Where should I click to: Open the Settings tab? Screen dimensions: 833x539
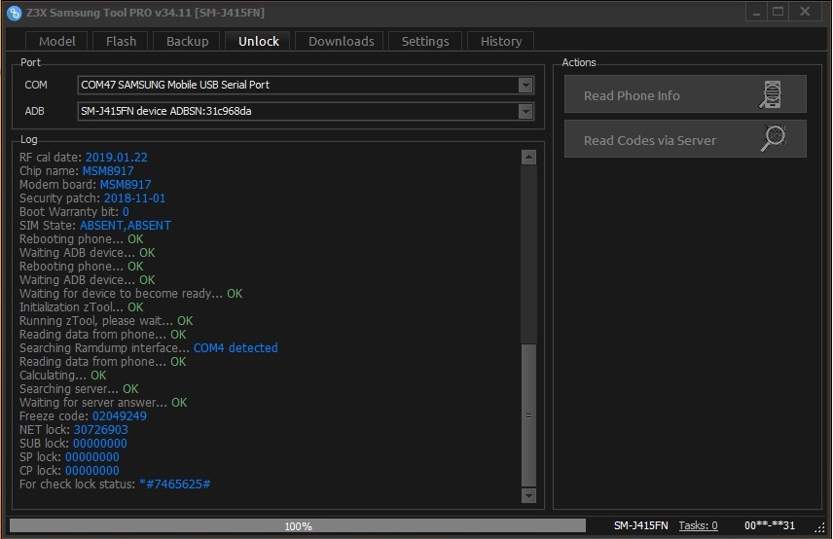point(425,42)
